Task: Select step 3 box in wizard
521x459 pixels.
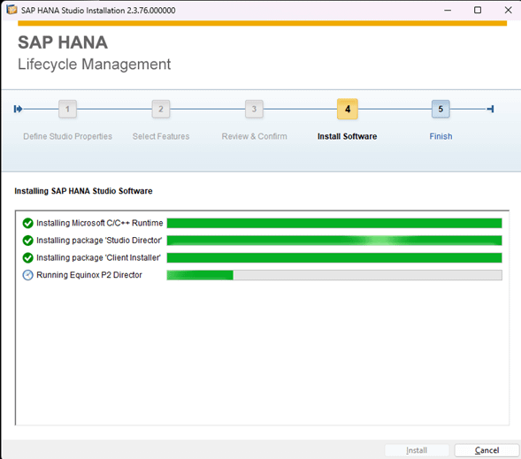Action: pyautogui.click(x=254, y=109)
